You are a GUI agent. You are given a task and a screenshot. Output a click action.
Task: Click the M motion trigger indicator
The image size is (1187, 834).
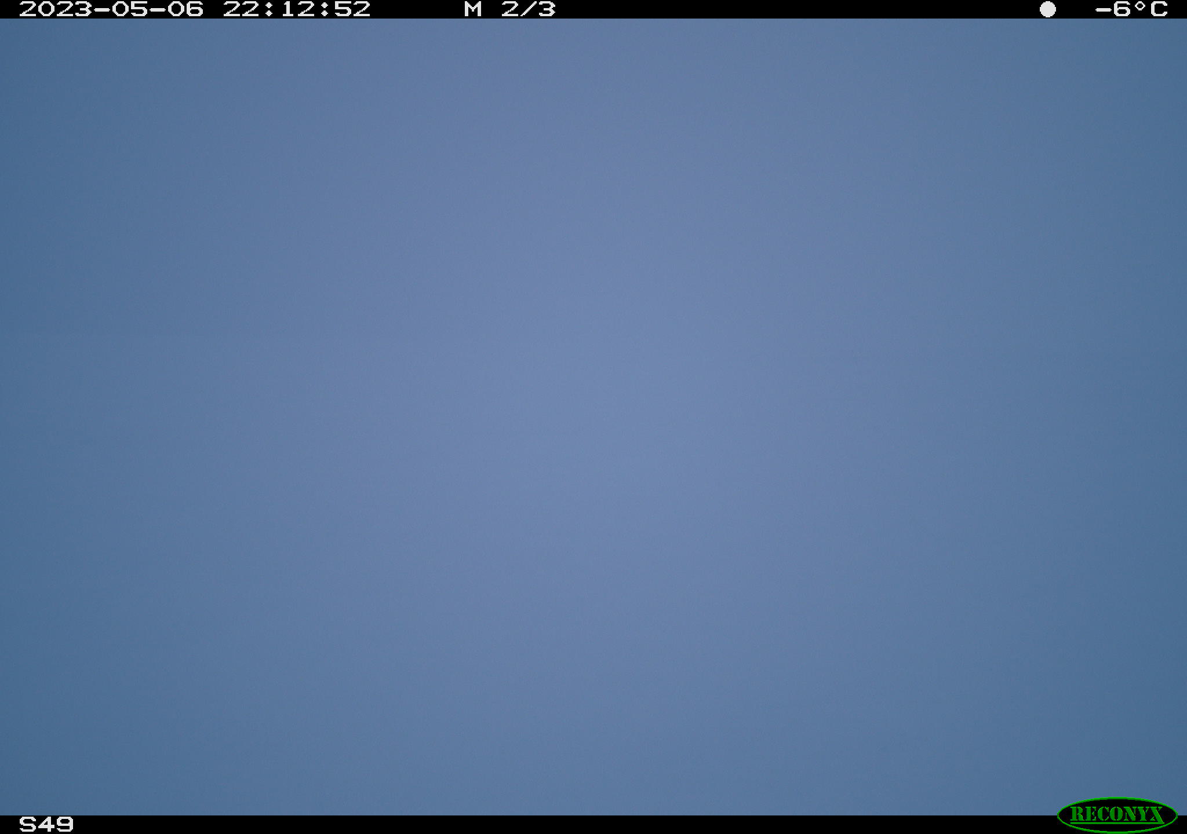(473, 9)
